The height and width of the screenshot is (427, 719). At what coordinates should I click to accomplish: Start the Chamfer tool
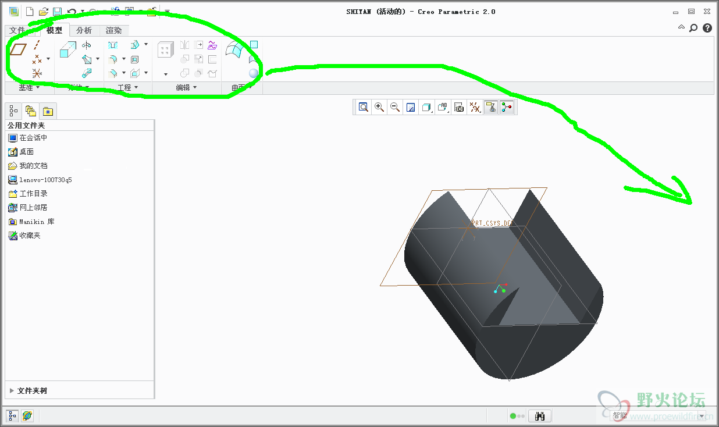(x=113, y=73)
